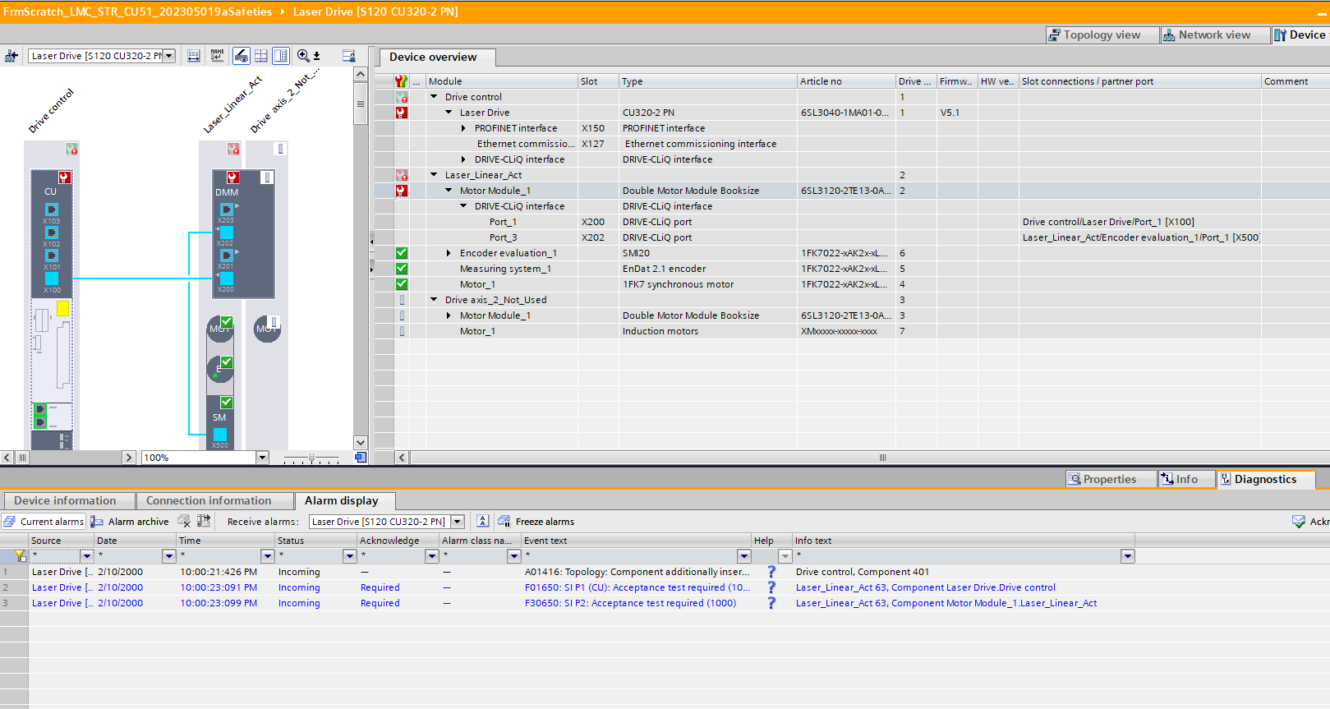Switch to the Connection information tab
Viewport: 1330px width, 709px height.
(x=209, y=500)
